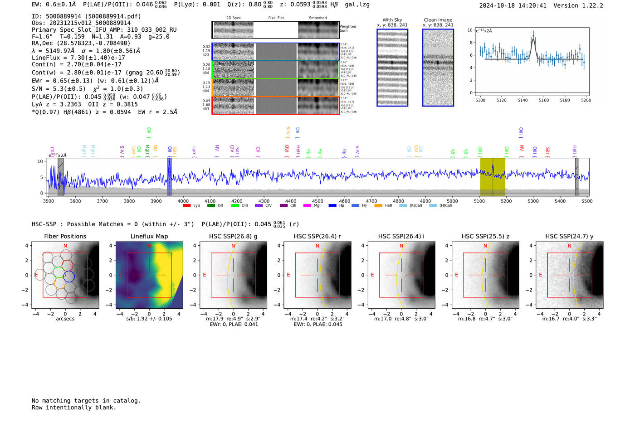Image resolution: width=635 pixels, height=432 pixels.
Task: Click the gray hatched band near 3550Å
Action: [x=60, y=177]
